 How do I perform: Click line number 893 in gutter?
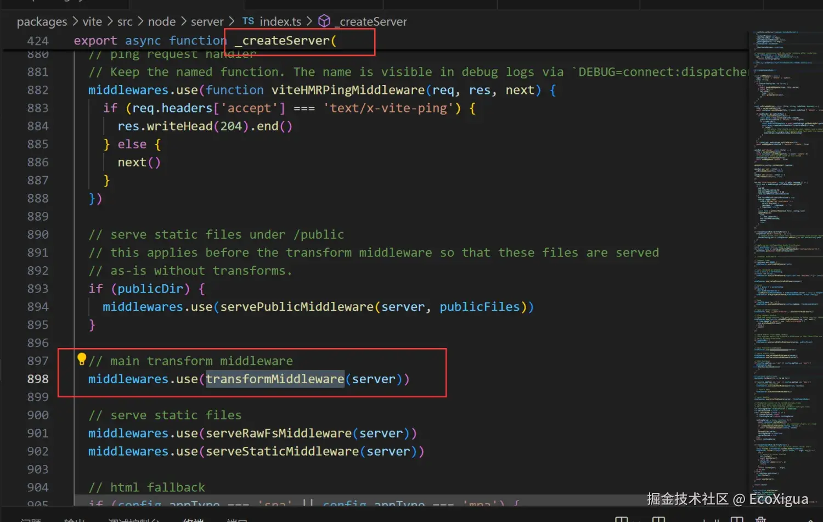click(38, 288)
